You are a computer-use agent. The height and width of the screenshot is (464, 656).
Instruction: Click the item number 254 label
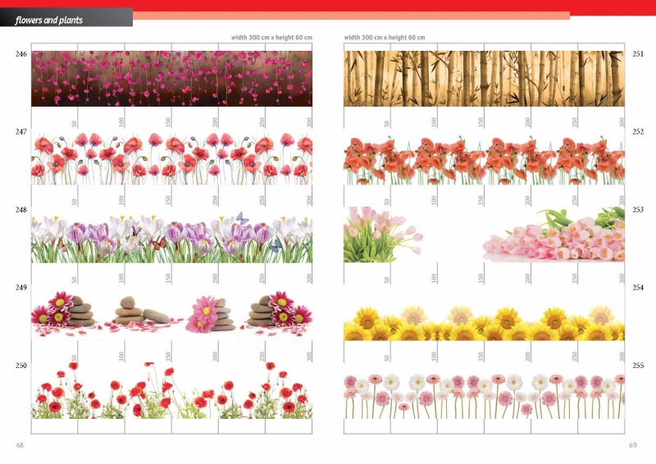pyautogui.click(x=638, y=288)
